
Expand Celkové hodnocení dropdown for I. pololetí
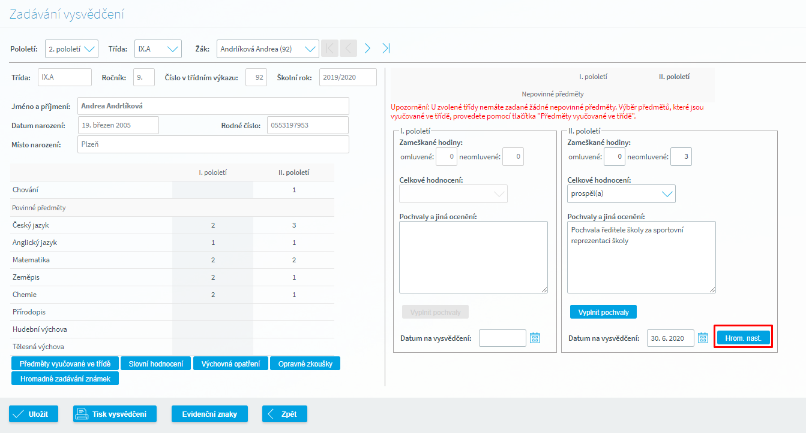pyautogui.click(x=453, y=194)
